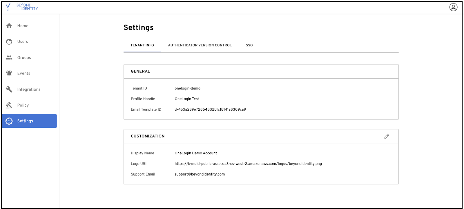
Task: Open the Events label
Action: tap(24, 73)
